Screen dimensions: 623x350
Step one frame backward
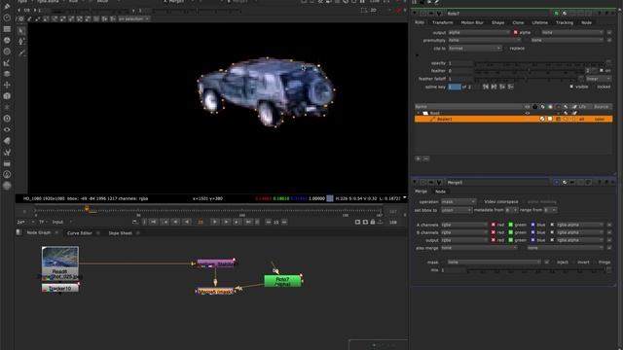tap(175, 222)
